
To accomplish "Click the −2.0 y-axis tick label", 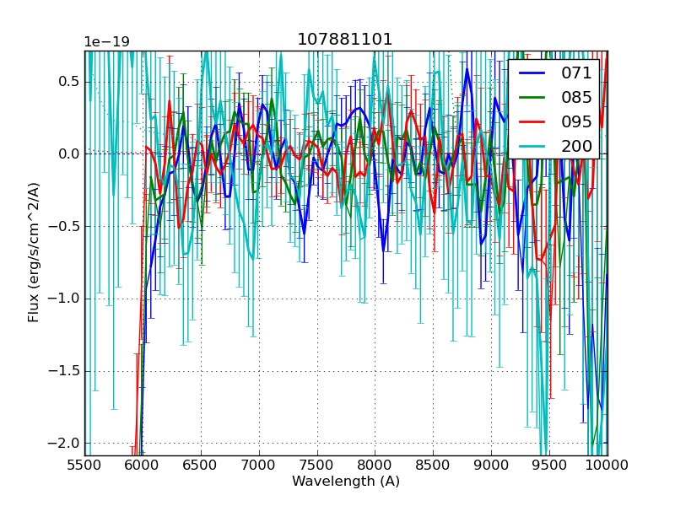I will click(64, 444).
